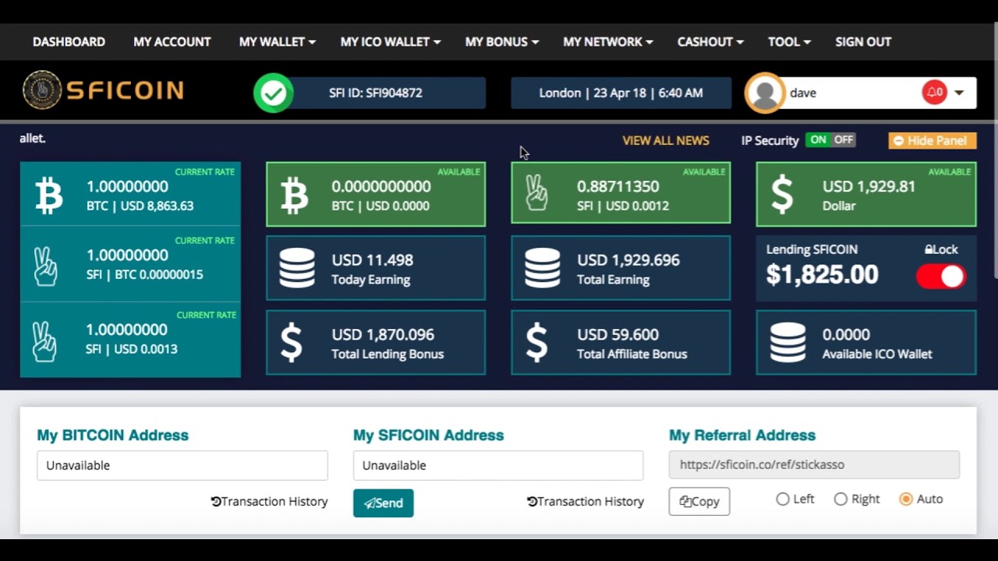
Task: Toggle the red Lending SFICOIN lock switch
Action: tap(941, 277)
